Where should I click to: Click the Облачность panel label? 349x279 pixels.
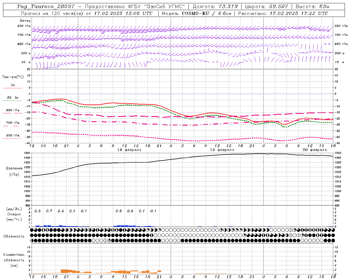coord(14,236)
